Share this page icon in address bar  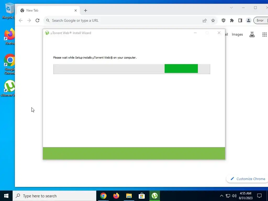tap(205, 20)
